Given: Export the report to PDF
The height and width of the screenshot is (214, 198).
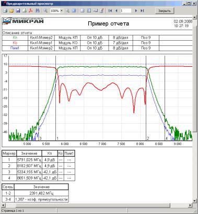Looking at the screenshot, I should tap(31, 11).
